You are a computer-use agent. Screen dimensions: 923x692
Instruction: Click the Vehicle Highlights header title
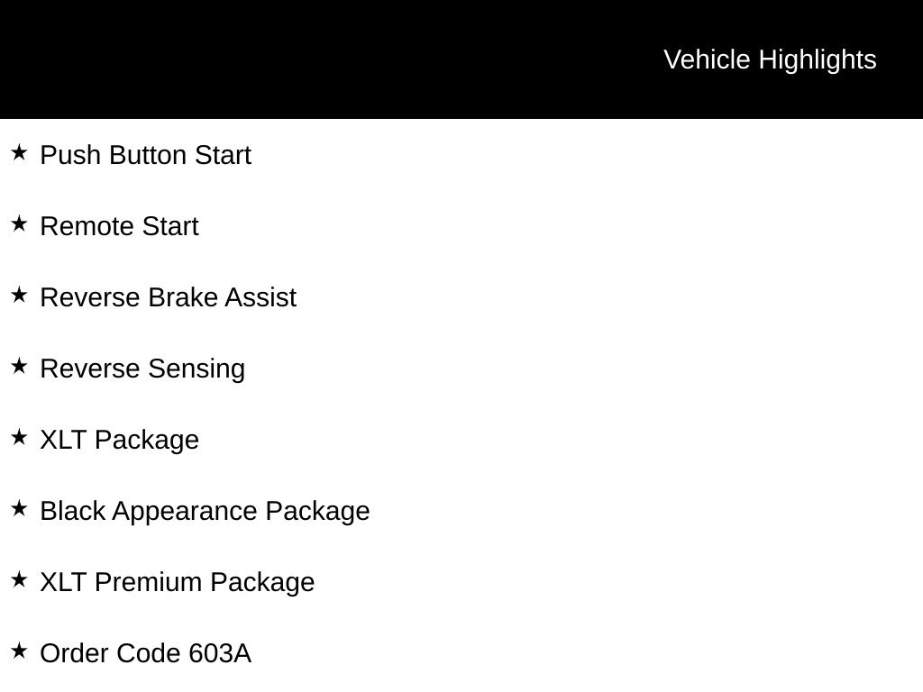(x=770, y=59)
